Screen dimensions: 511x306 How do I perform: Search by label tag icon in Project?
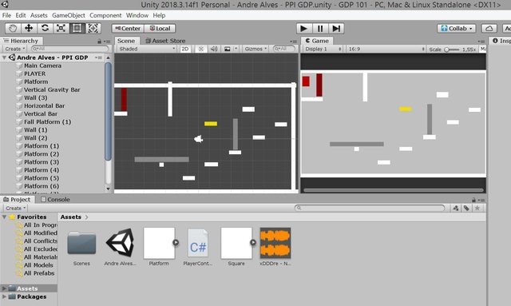466,208
